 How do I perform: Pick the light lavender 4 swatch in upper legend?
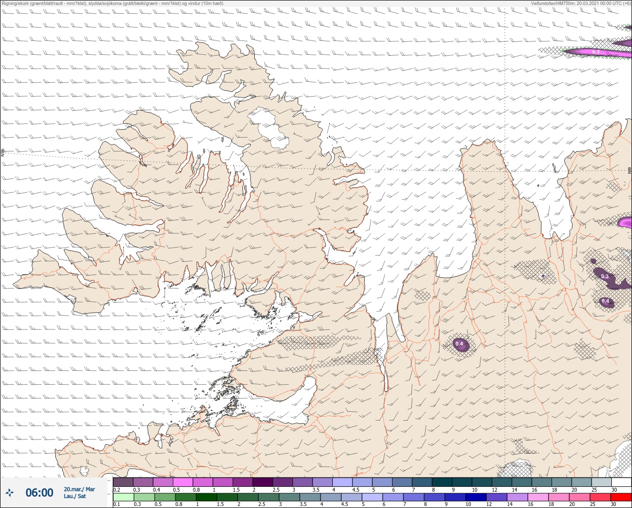point(342,482)
